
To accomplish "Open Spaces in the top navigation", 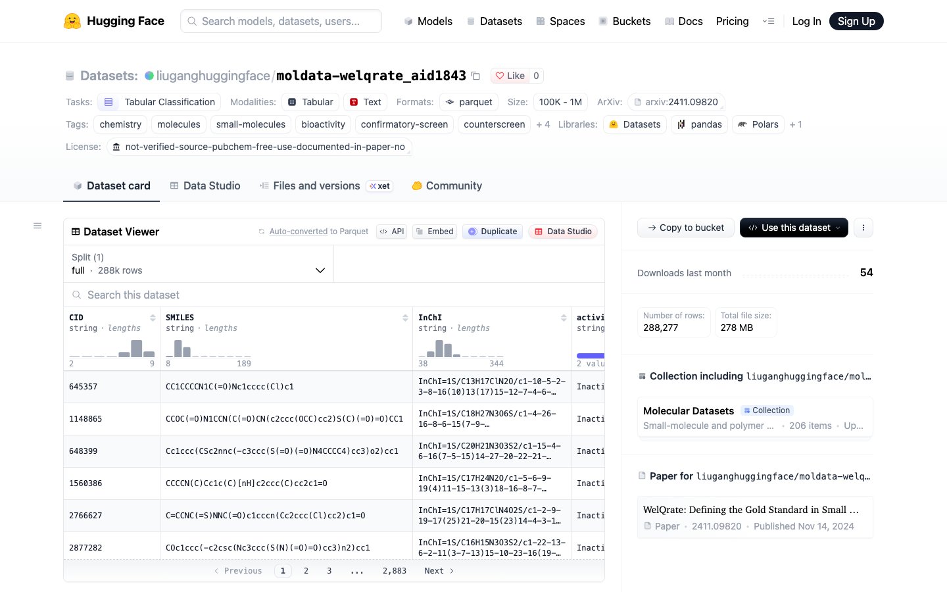I will (x=560, y=21).
